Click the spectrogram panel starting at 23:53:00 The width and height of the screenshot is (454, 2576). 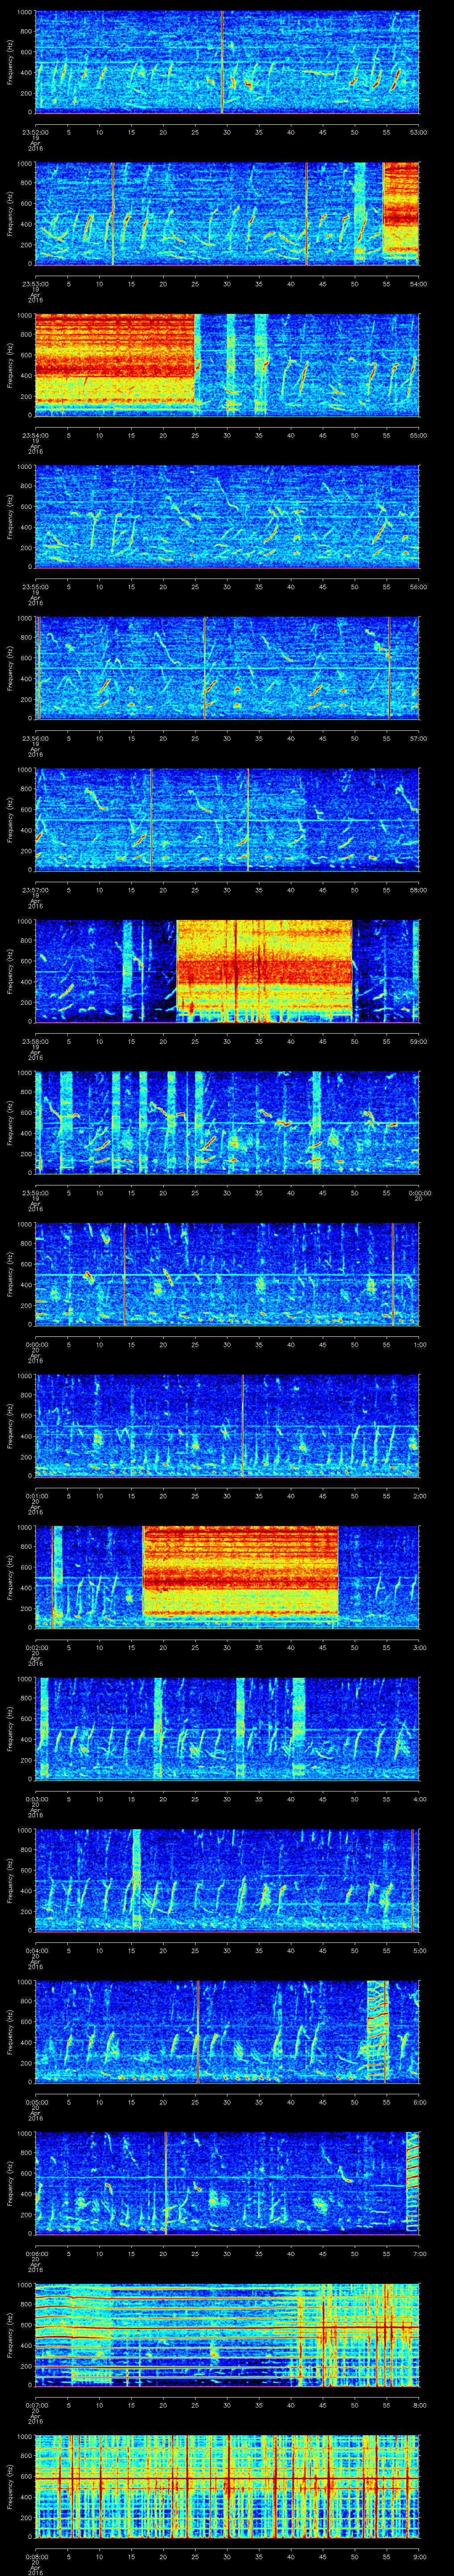(227, 213)
